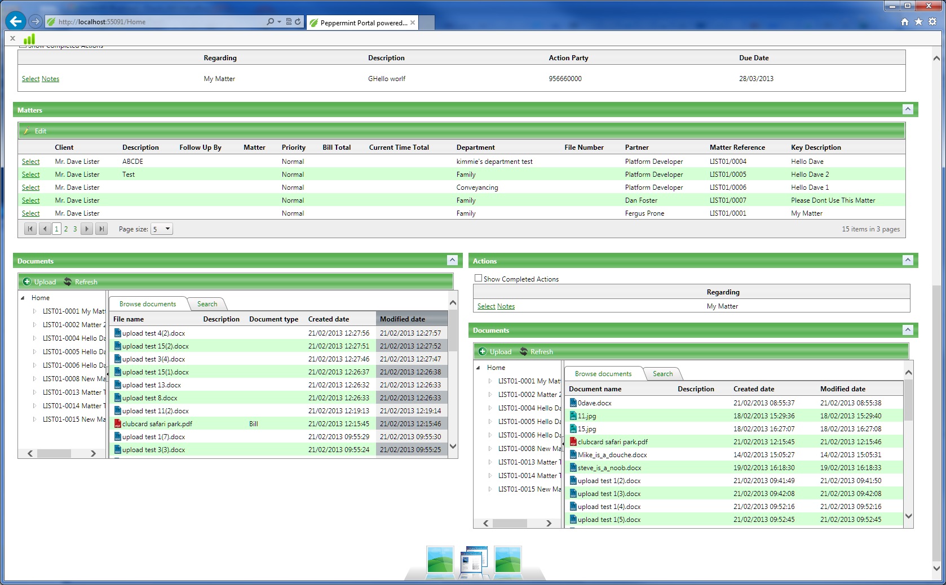Click the image icon of 15.jpg

click(x=573, y=428)
